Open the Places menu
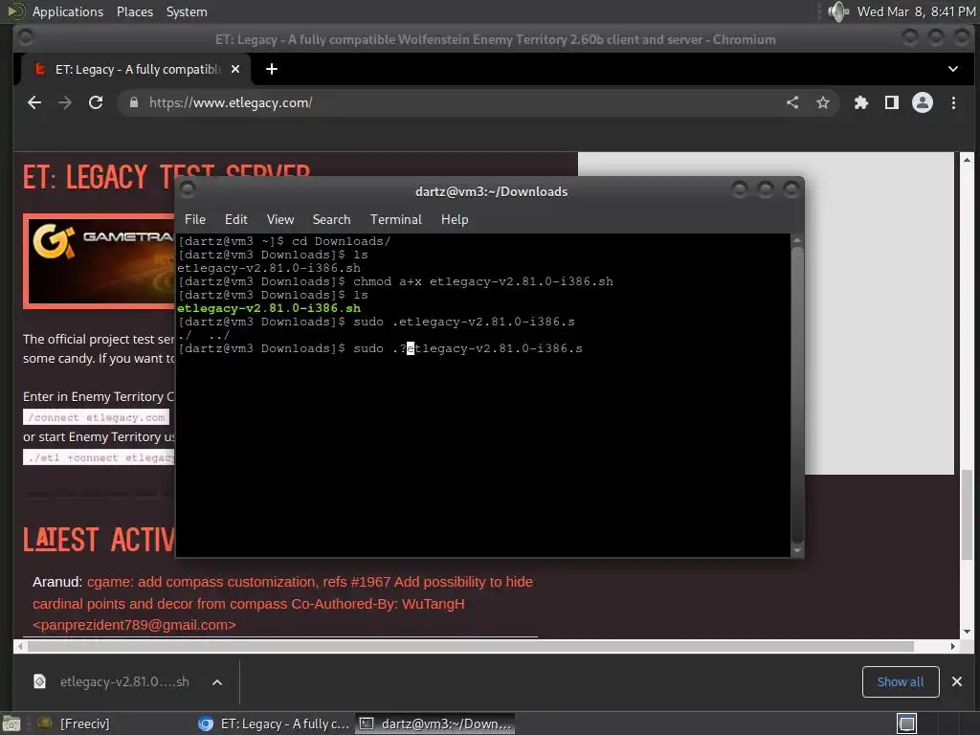This screenshot has height=735, width=980. pos(134,11)
